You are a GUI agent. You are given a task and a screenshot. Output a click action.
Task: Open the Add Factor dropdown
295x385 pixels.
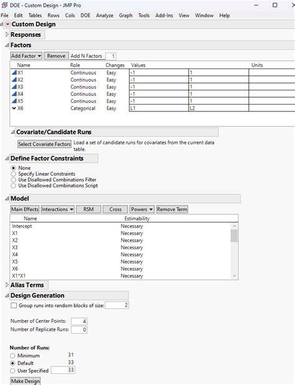click(x=26, y=55)
